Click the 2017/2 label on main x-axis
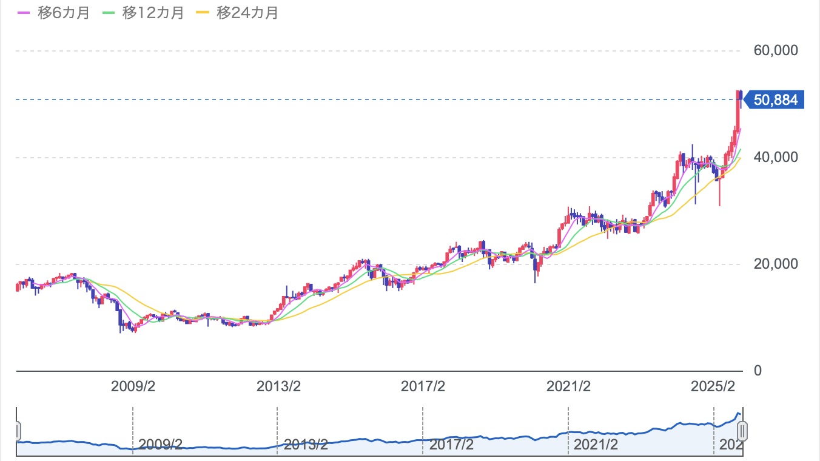This screenshot has width=820, height=461. [x=422, y=386]
